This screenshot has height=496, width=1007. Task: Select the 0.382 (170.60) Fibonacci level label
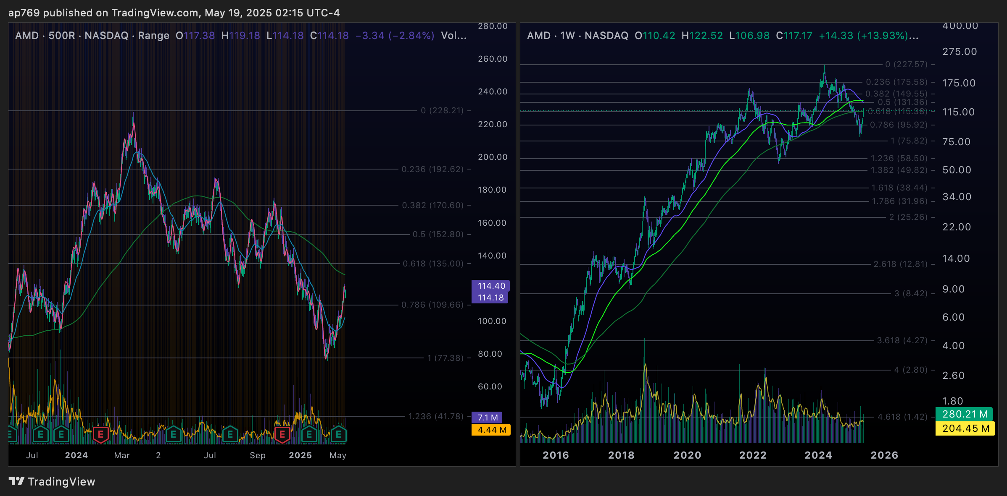tap(433, 205)
